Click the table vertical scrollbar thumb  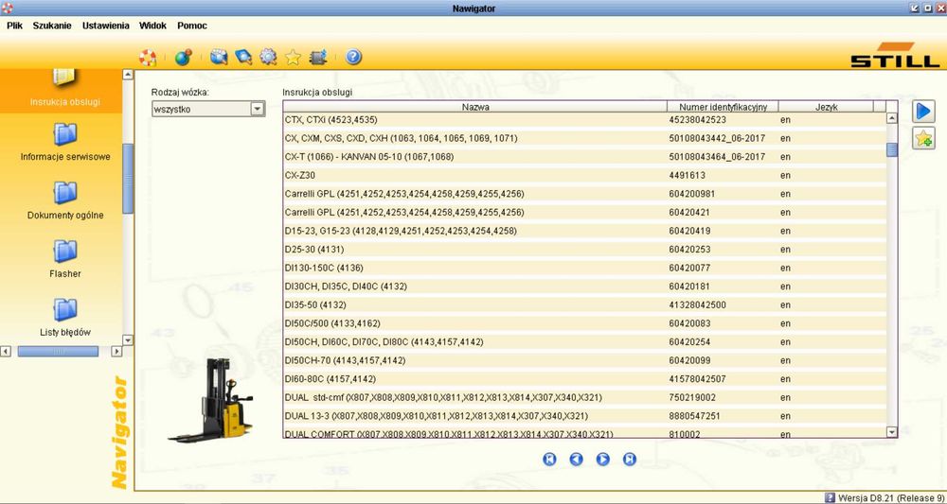coord(891,149)
